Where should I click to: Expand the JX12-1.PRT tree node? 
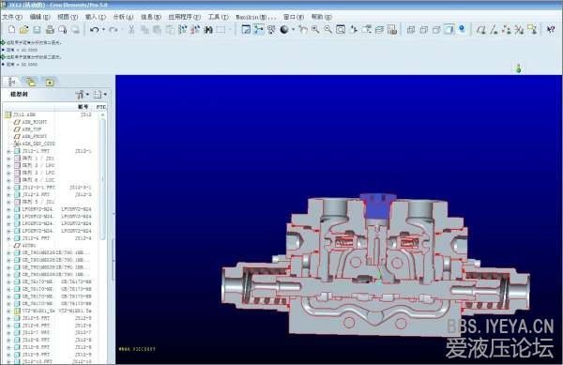[x=8, y=151]
